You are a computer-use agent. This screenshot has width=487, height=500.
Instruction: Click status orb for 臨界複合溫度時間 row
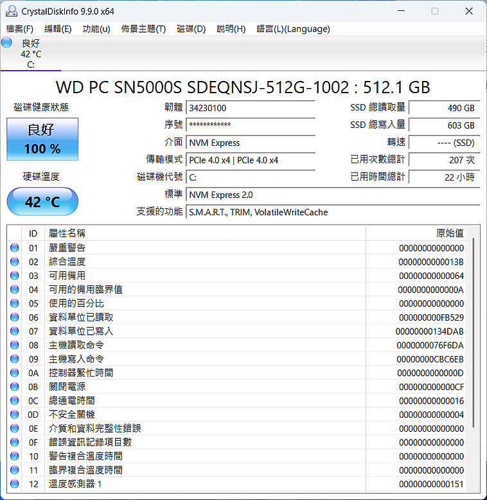(x=14, y=470)
